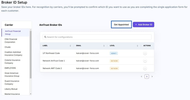Click the Get Appointed button
Viewport: 190px width, 100px height.
(121, 25)
